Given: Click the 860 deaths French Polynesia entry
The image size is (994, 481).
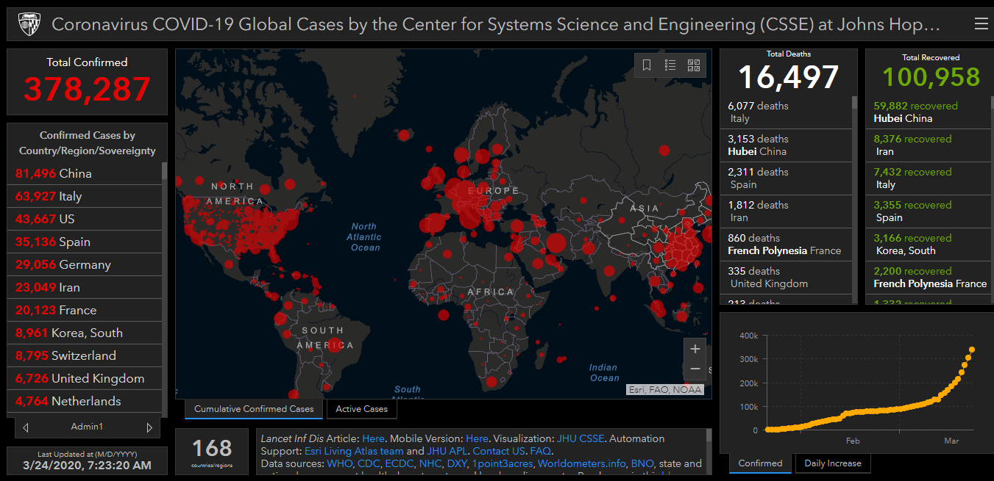Looking at the screenshot, I should pyautogui.click(x=786, y=245).
